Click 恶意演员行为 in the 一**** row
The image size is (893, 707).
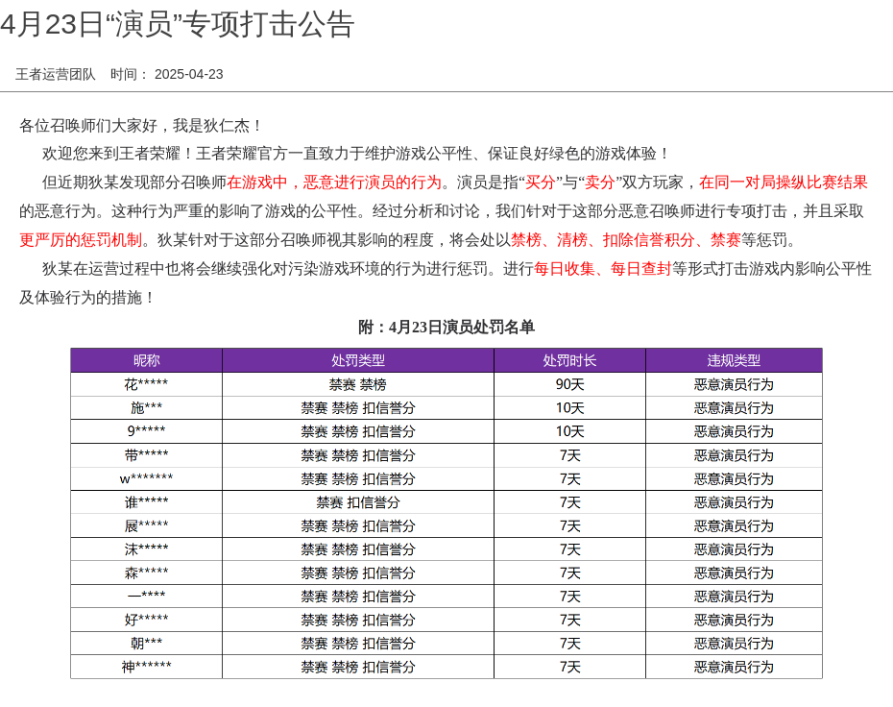pos(734,596)
